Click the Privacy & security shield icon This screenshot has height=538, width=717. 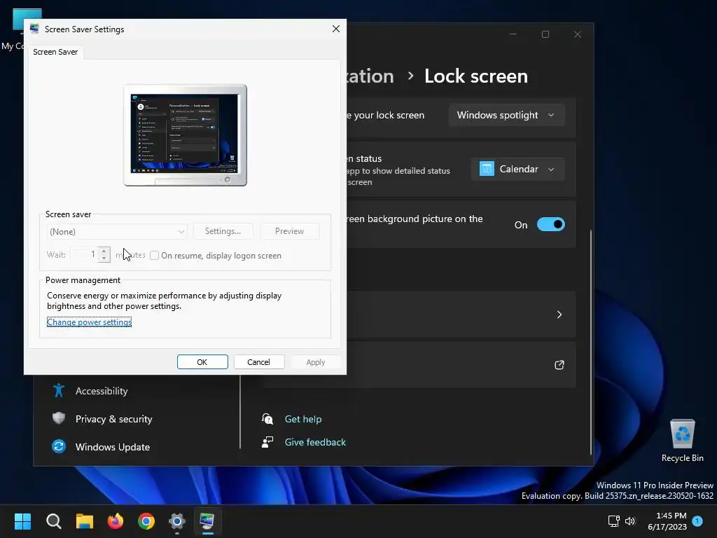point(59,418)
